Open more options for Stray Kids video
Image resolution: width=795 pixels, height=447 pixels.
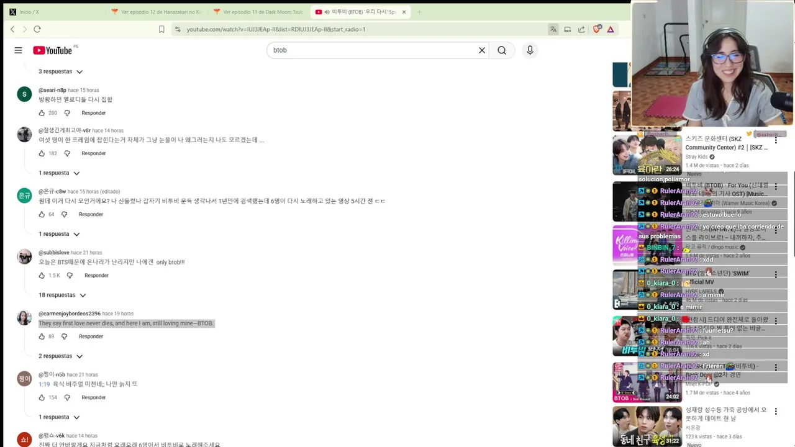pyautogui.click(x=776, y=140)
